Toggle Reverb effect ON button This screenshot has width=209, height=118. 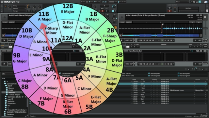(x=34, y=11)
